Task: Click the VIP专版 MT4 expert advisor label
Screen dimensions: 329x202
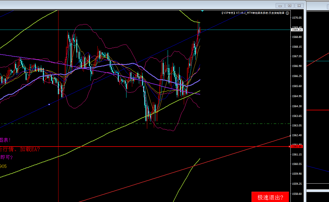Action: (x=253, y=13)
